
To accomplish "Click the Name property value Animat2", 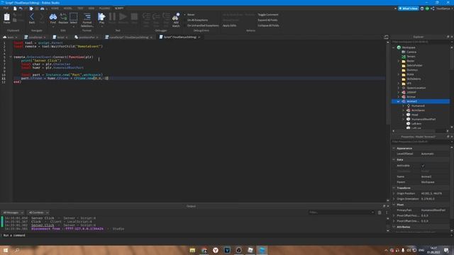I will pos(426,176).
